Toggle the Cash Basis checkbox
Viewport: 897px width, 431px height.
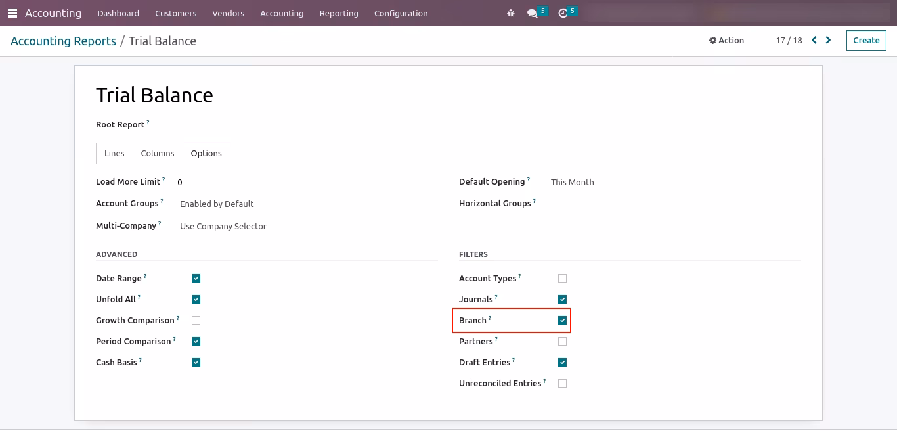point(196,362)
